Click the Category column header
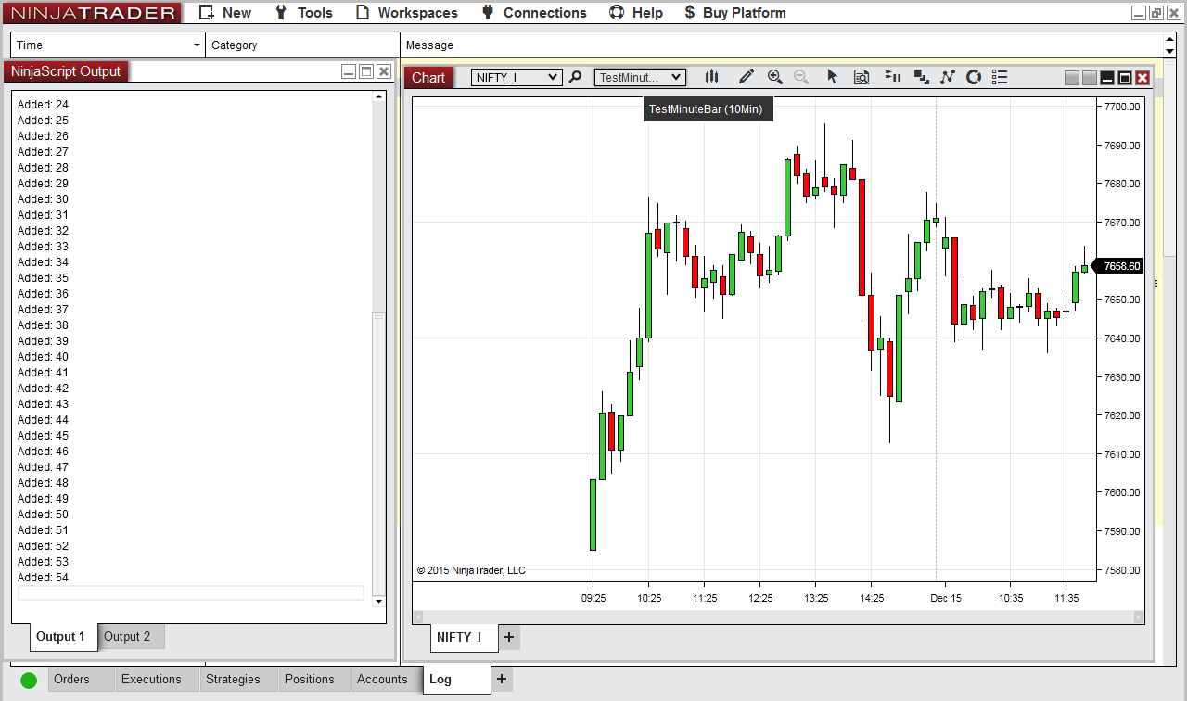Screen dimensions: 1187x701 [x=302, y=45]
